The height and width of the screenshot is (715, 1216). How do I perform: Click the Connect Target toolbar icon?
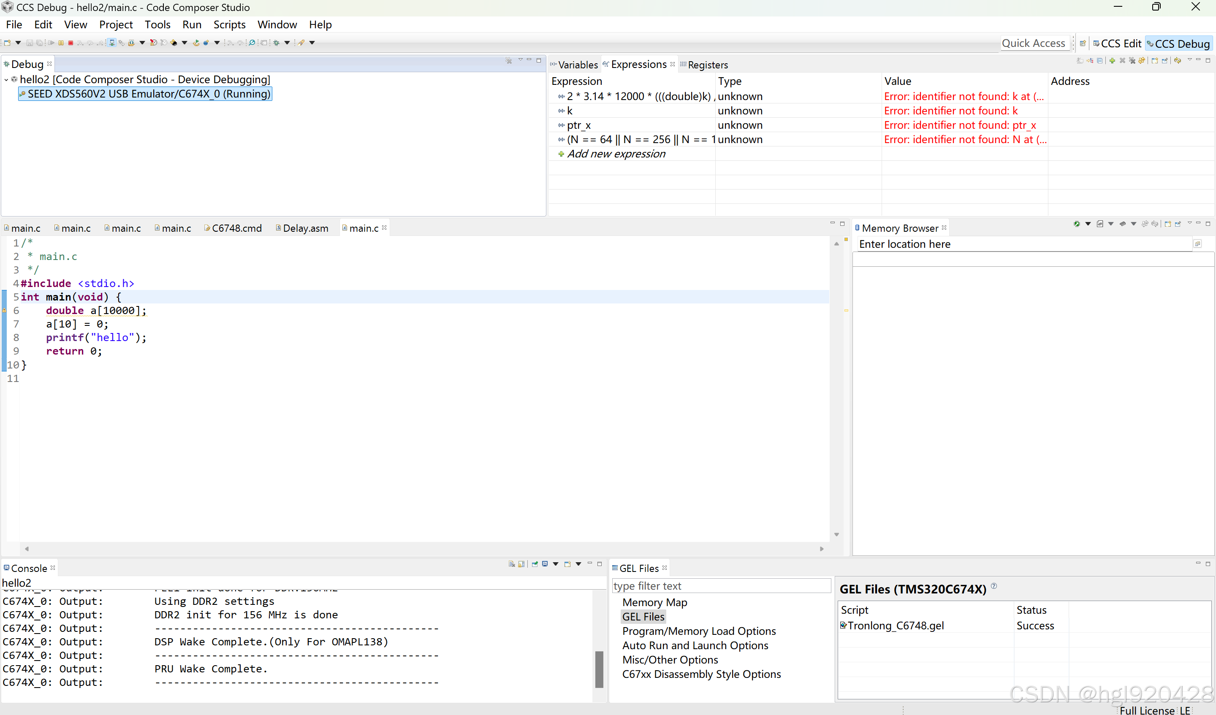(112, 43)
